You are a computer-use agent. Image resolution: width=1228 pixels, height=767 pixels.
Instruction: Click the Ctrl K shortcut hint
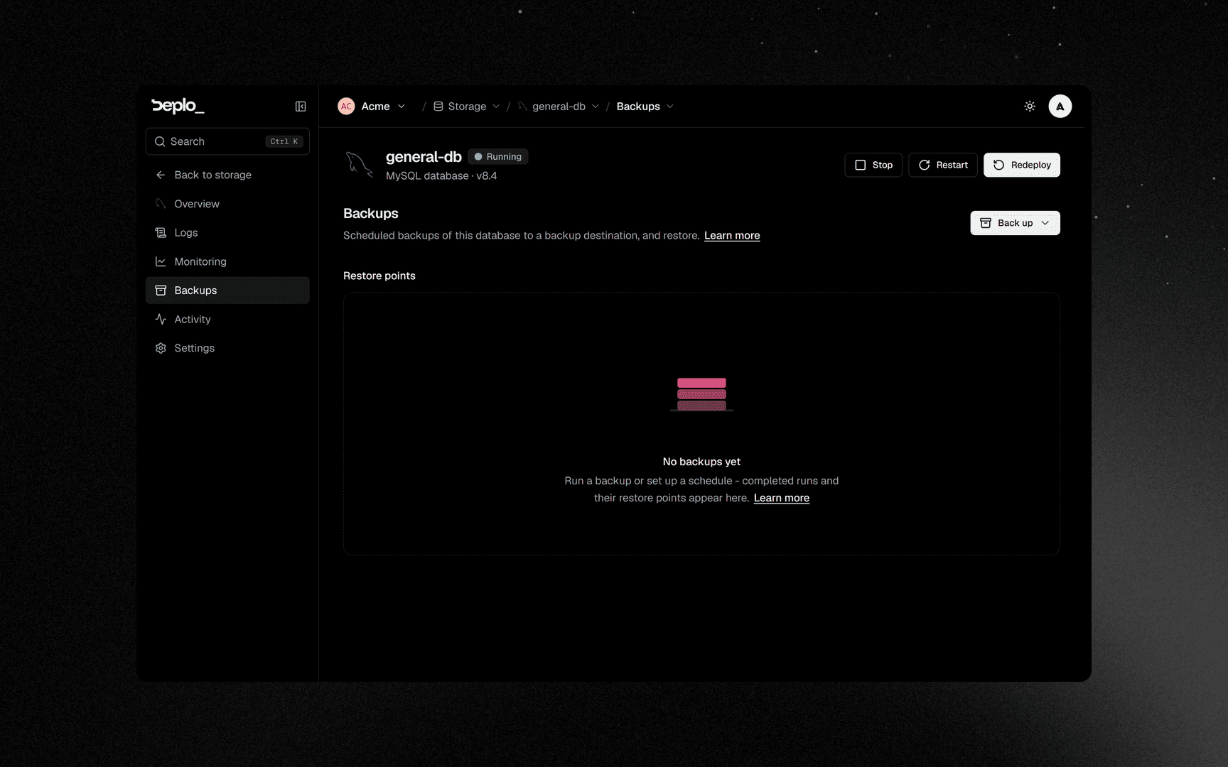click(284, 141)
